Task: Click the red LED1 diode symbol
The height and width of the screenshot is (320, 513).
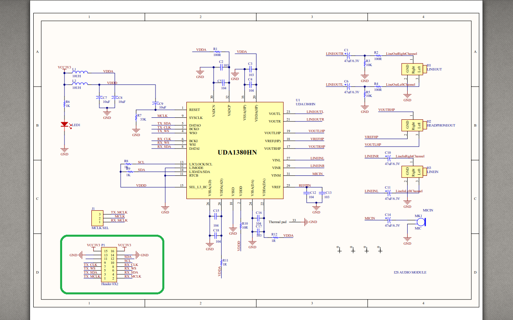Action: 64,125
